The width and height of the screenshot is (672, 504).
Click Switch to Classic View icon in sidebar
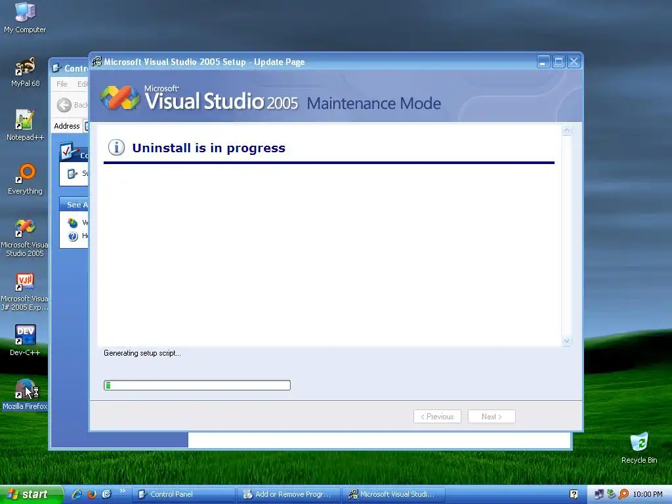pos(72,173)
